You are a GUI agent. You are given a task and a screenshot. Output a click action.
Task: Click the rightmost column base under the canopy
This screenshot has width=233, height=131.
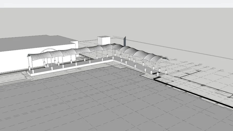166,72
